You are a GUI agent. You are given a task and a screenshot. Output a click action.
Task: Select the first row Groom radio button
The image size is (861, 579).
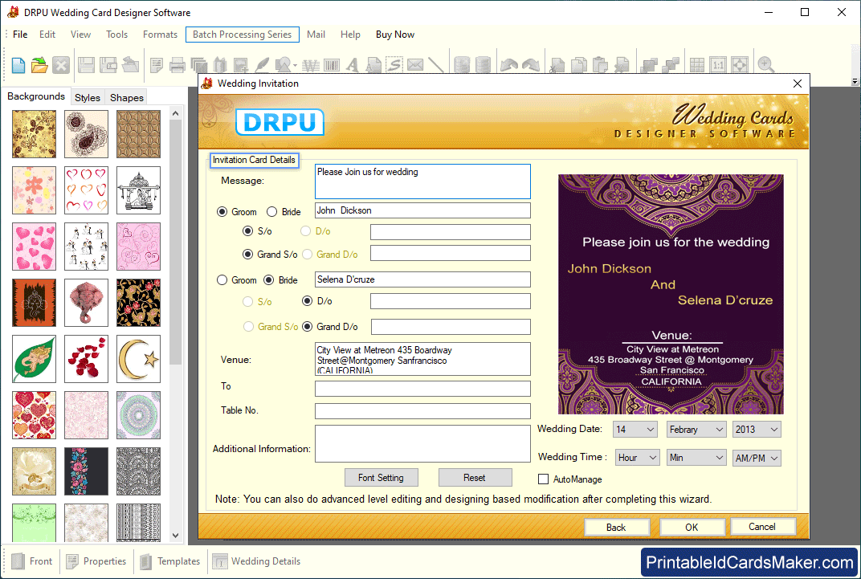(x=222, y=212)
